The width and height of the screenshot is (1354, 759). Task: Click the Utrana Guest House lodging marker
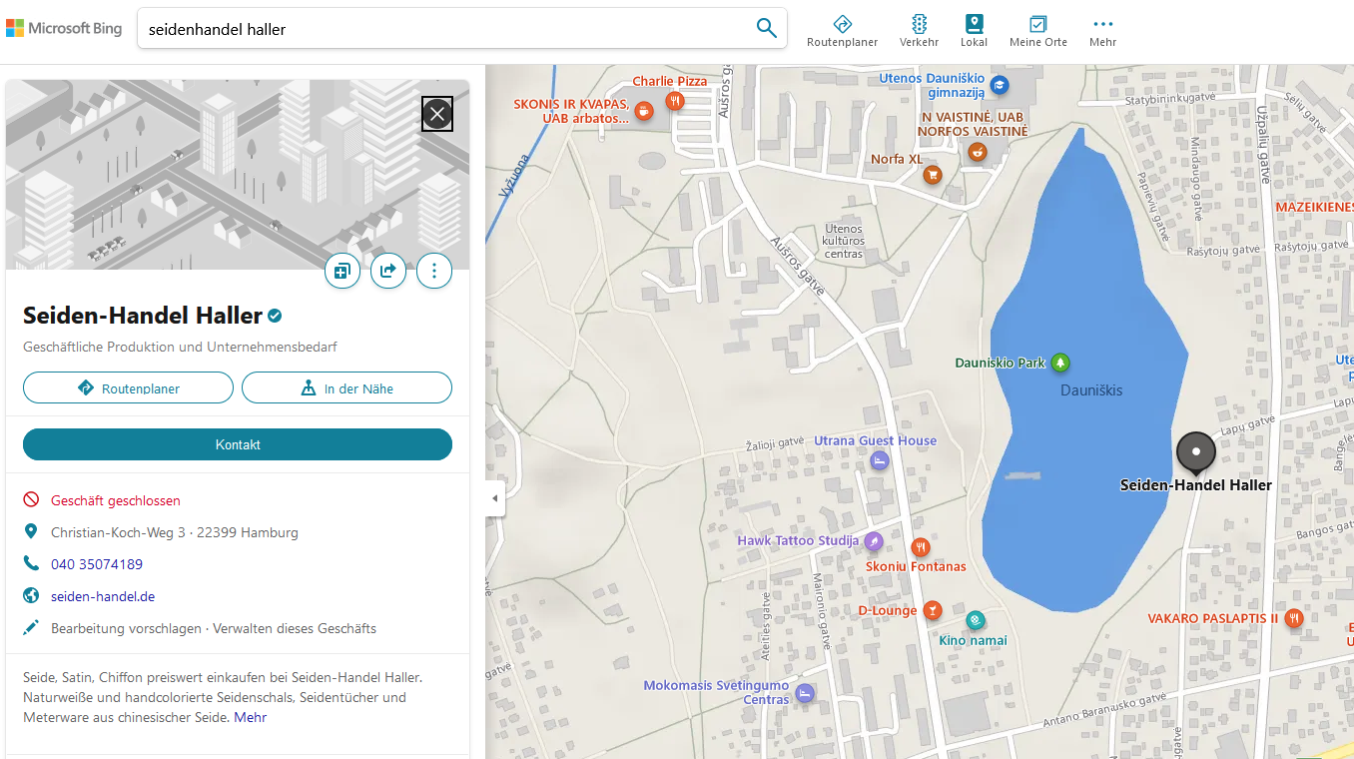click(879, 460)
